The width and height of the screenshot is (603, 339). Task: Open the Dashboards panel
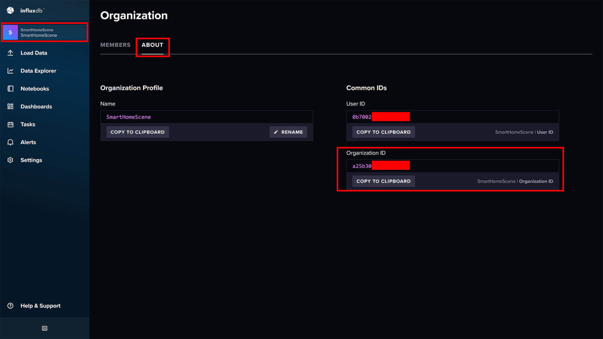tap(36, 106)
